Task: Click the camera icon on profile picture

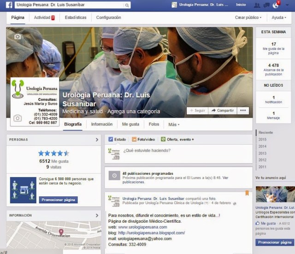Action: pyautogui.click(x=18, y=118)
